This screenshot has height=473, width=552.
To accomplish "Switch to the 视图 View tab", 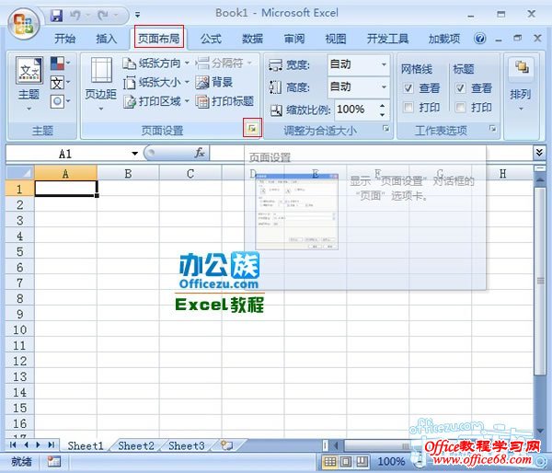I will (336, 39).
